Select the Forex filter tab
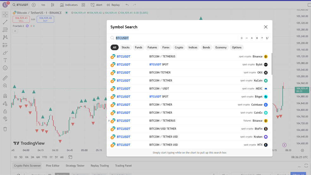This screenshot has width=311, height=175. pos(166,47)
